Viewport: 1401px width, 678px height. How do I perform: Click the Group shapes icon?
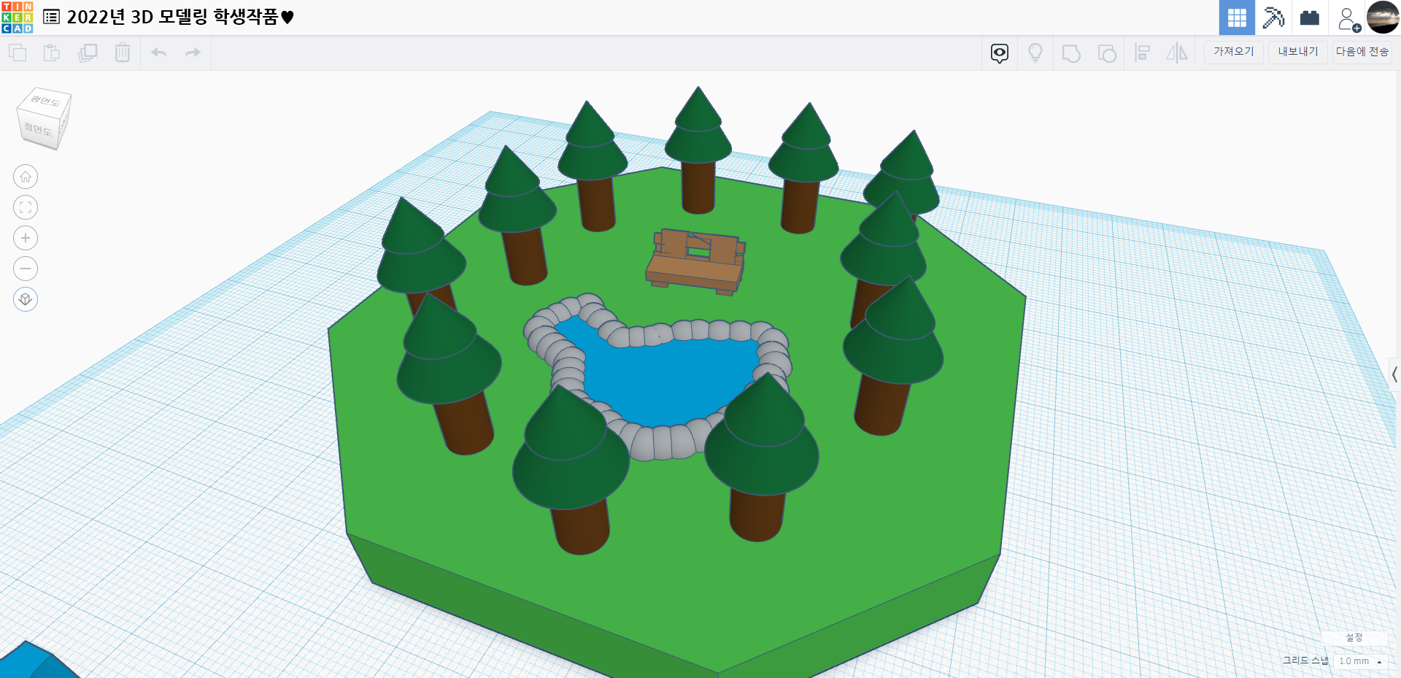coord(1071,53)
